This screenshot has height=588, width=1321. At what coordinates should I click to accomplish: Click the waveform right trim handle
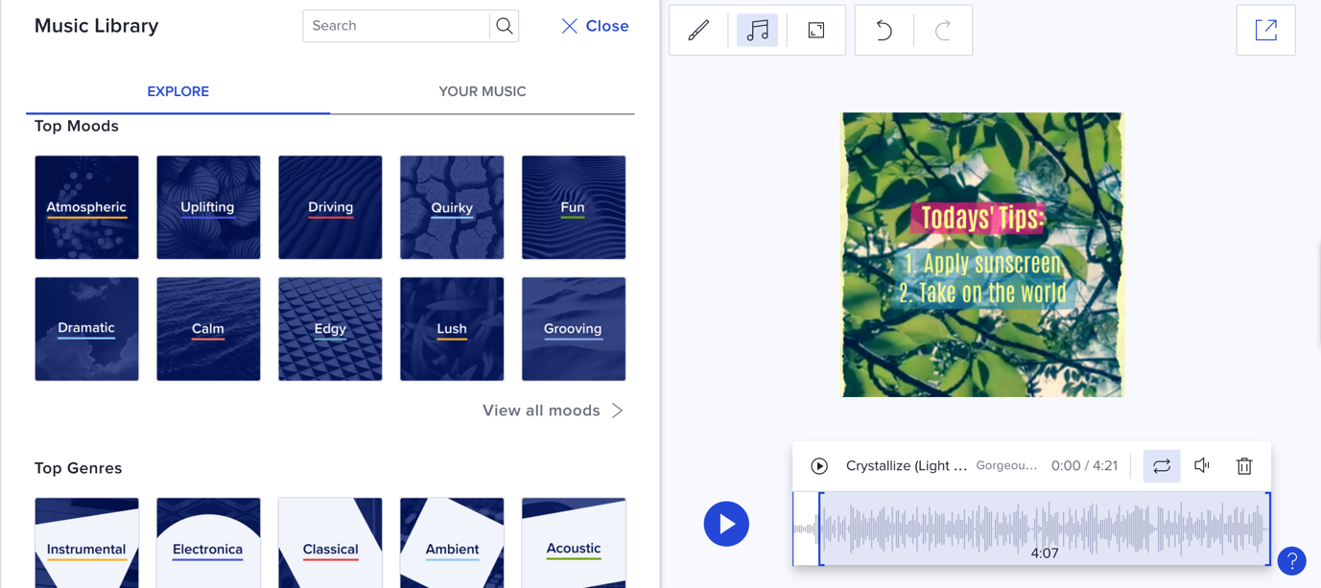pyautogui.click(x=1269, y=529)
